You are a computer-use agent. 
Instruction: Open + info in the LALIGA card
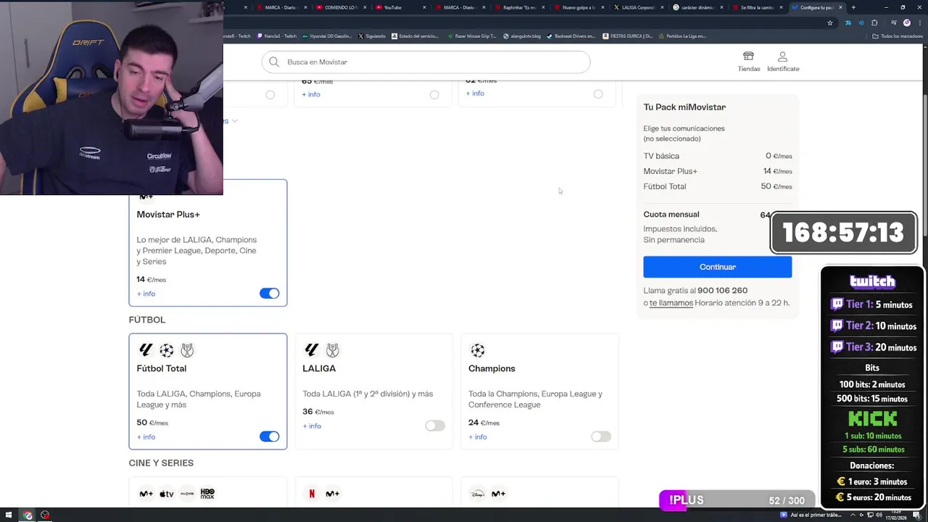[x=312, y=426]
